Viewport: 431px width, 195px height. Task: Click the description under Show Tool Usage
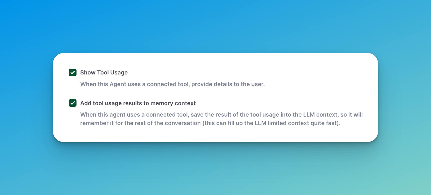coord(172,84)
